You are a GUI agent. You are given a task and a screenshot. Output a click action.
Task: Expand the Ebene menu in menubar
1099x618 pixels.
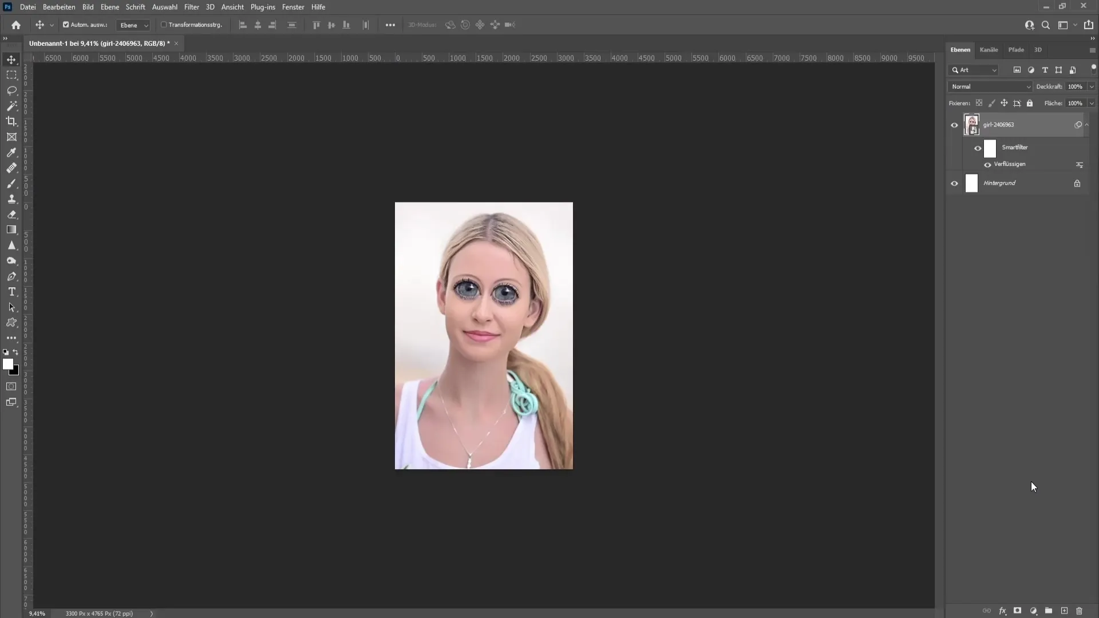click(x=109, y=7)
